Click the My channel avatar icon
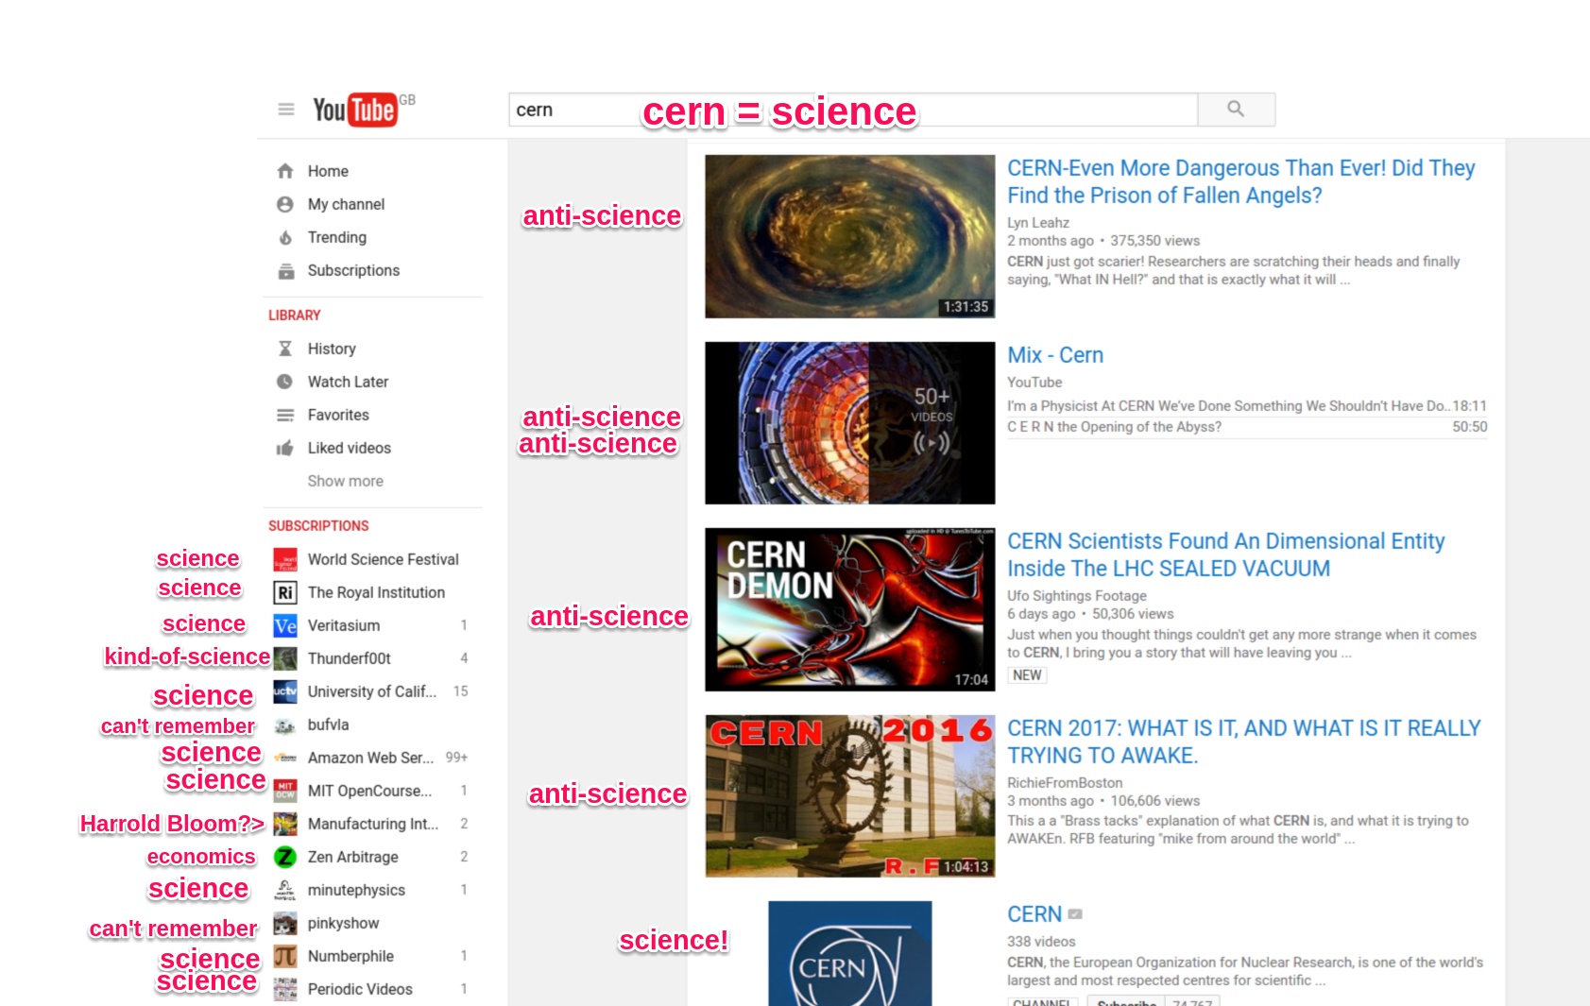1590x1006 pixels. pos(285,204)
